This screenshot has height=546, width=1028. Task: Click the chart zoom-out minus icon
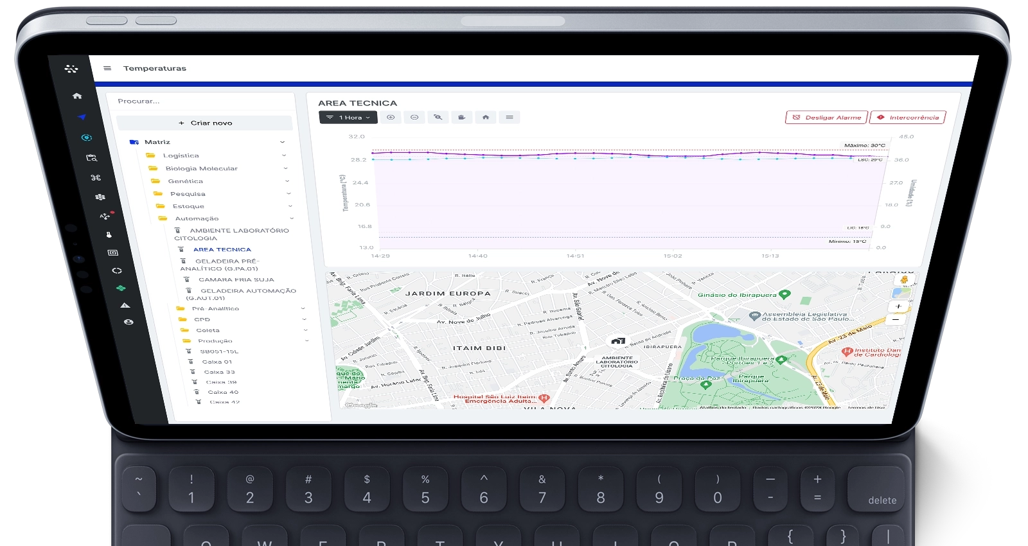coord(414,118)
